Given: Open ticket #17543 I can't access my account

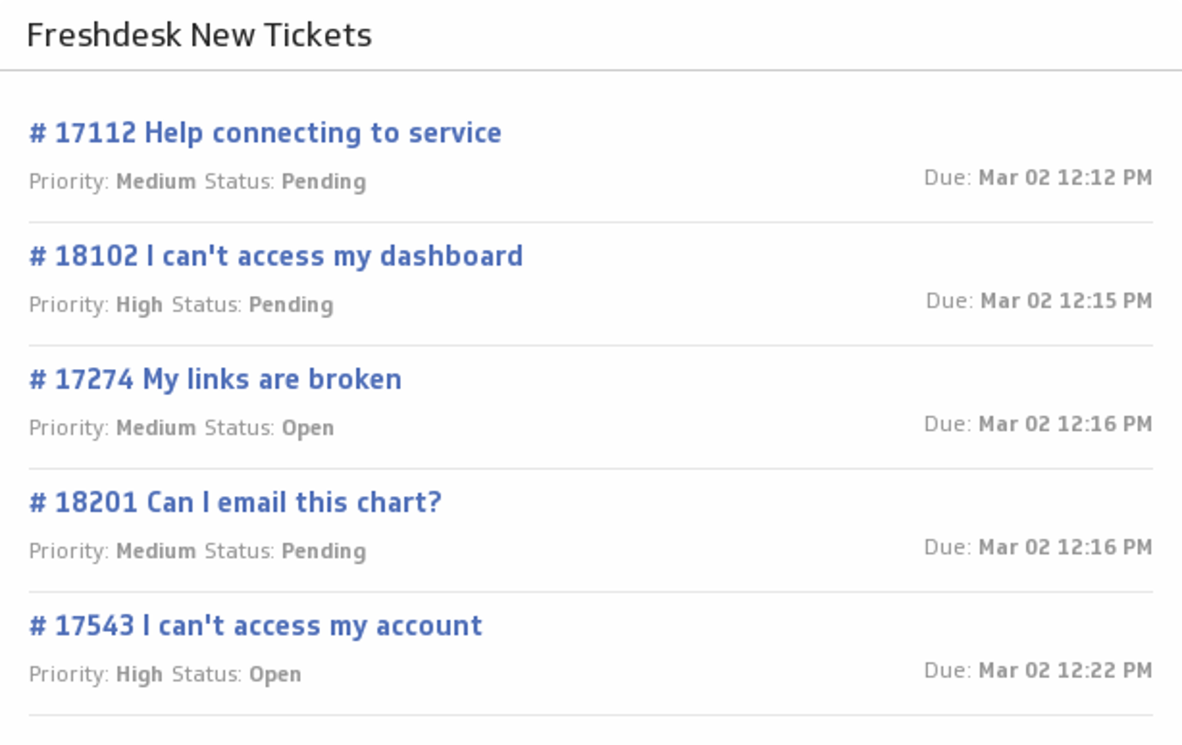Looking at the screenshot, I should pyautogui.click(x=255, y=626).
